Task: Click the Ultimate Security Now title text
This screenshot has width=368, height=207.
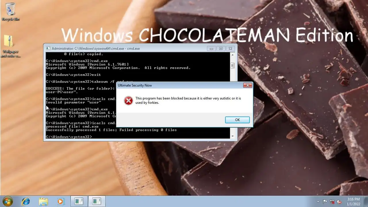Action: (135, 85)
